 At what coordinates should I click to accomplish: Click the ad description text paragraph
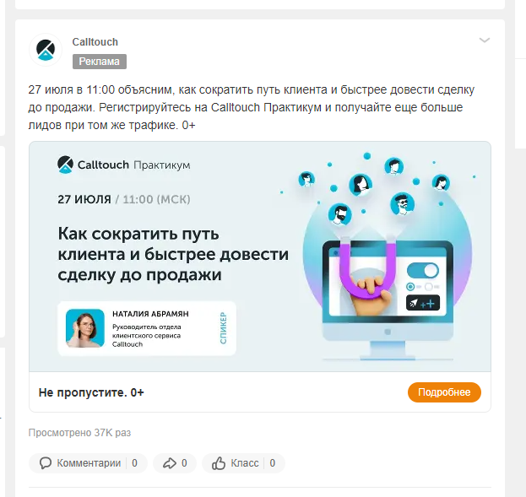point(252,107)
